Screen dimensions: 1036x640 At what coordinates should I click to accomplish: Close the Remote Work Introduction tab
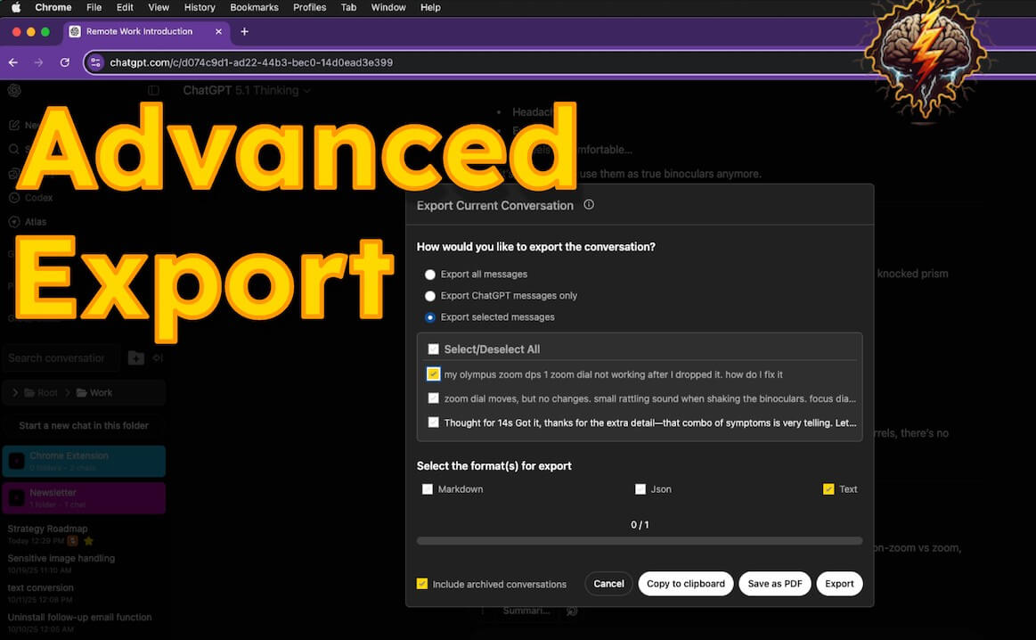point(219,31)
